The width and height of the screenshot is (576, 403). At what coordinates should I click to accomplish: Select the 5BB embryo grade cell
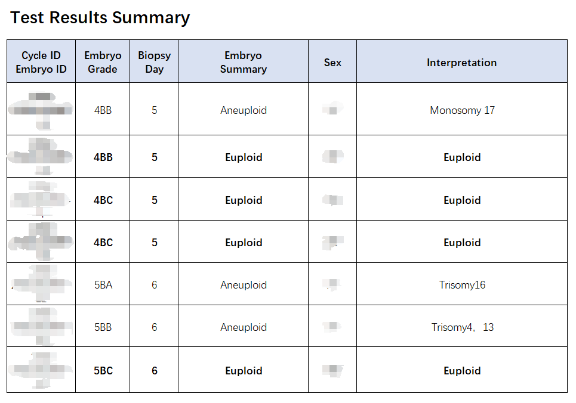(103, 327)
